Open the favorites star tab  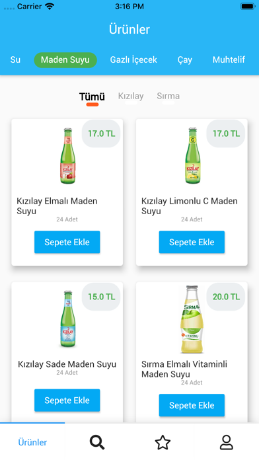tap(163, 442)
